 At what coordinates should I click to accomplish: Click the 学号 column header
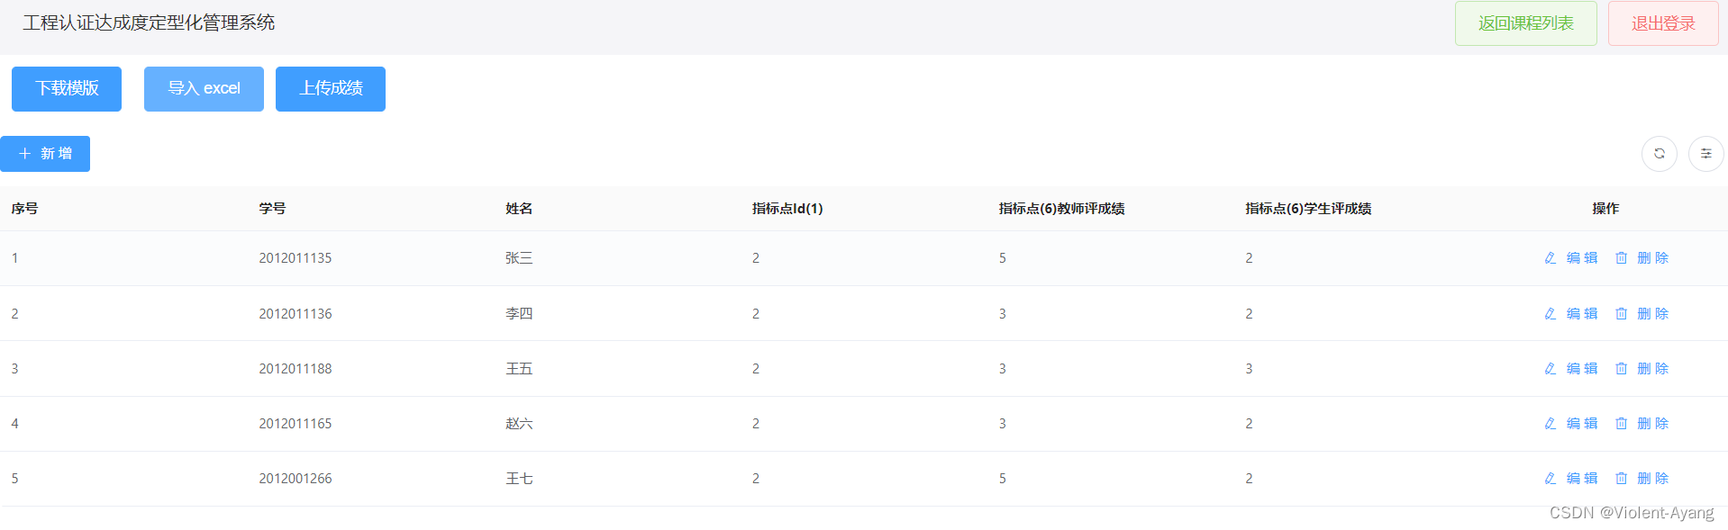(272, 209)
